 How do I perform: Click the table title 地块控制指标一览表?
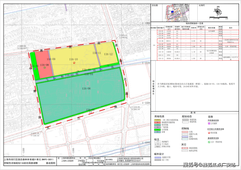[194, 23]
